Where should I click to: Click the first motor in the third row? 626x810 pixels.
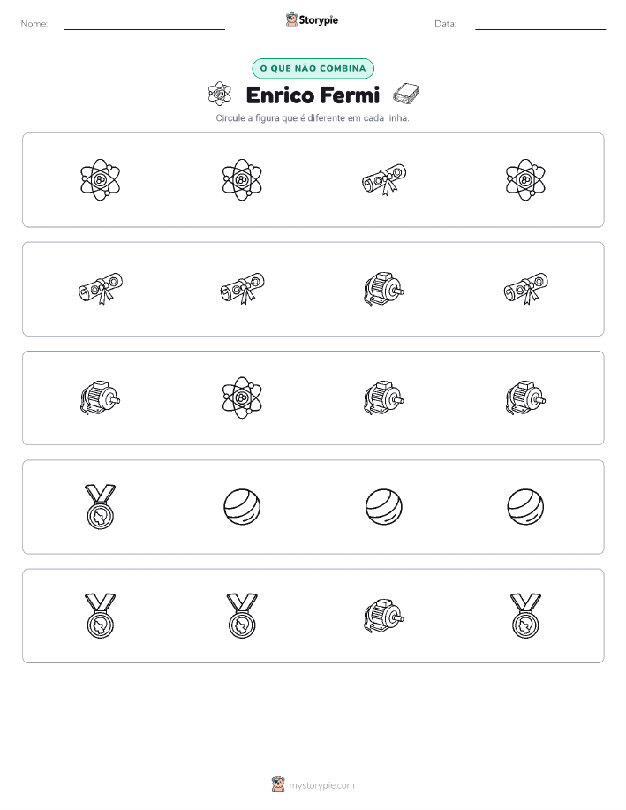tap(100, 397)
